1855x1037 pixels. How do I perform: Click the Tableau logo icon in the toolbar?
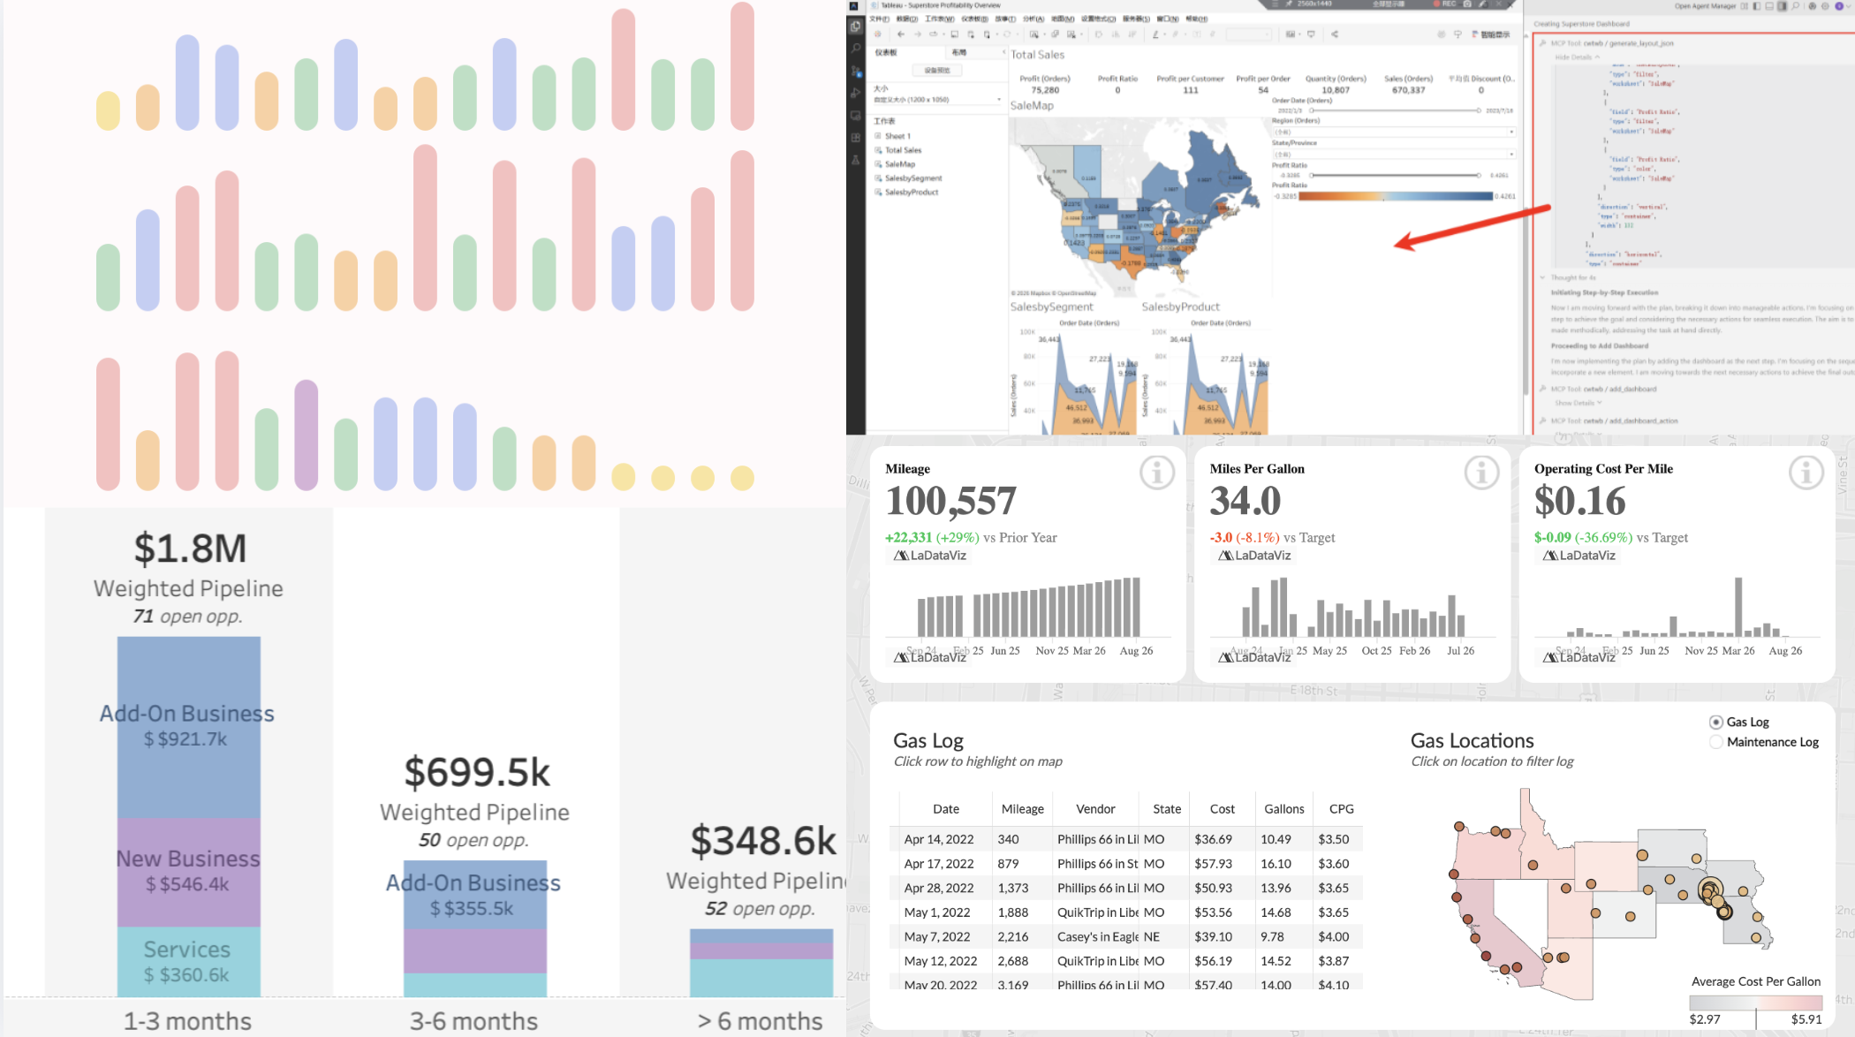click(x=877, y=34)
